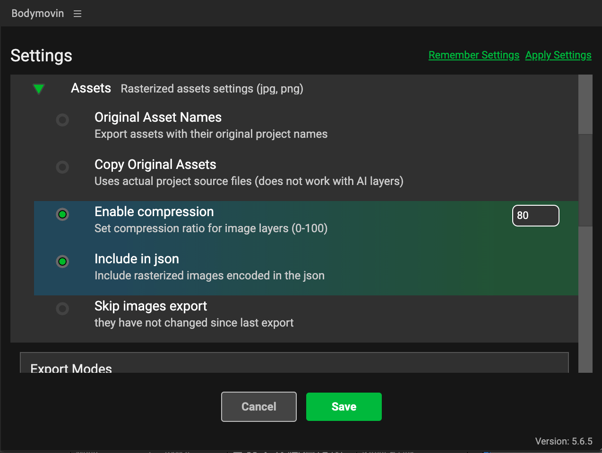The height and width of the screenshot is (453, 602).
Task: Open the Bodymovin panel hamburger menu
Action: pos(77,14)
